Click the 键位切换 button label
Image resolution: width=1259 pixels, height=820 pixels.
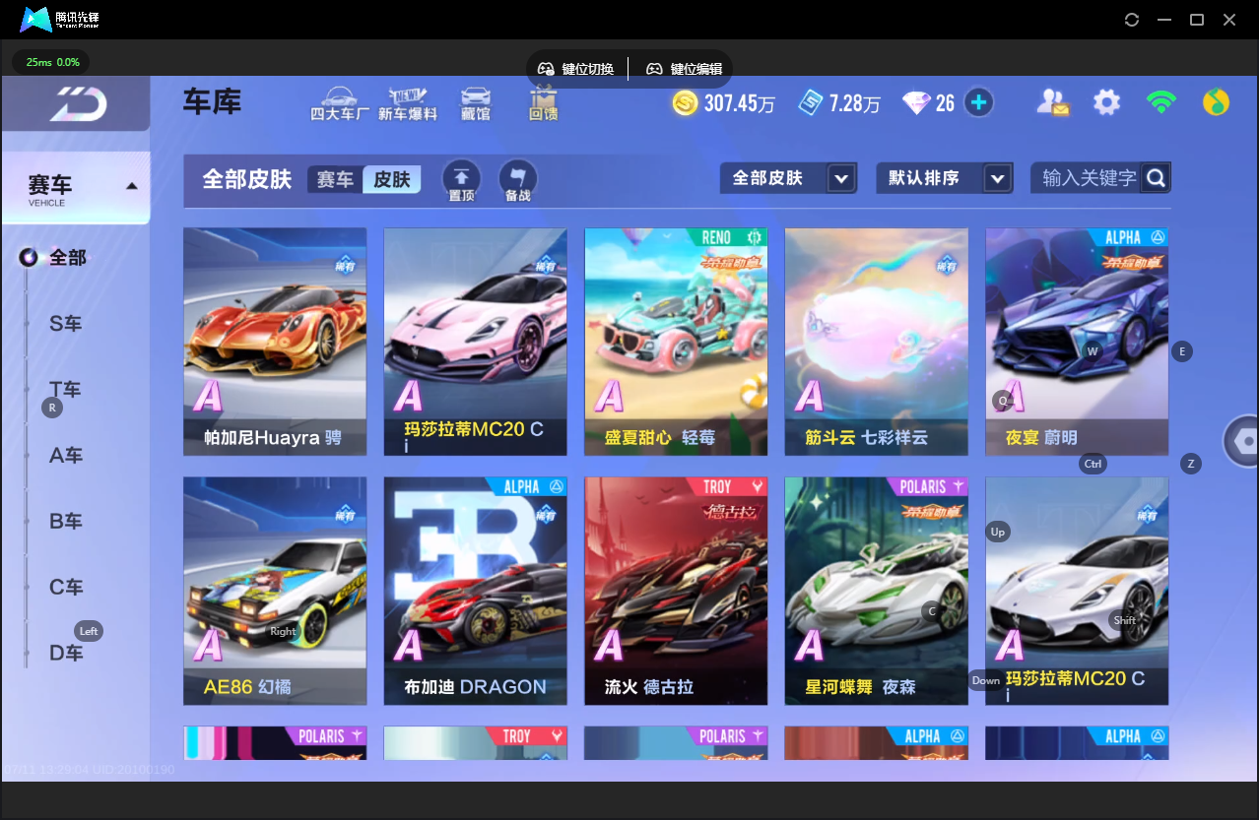point(588,69)
